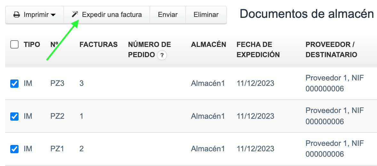
Task: Open document number PZ2
Action: 57,116
